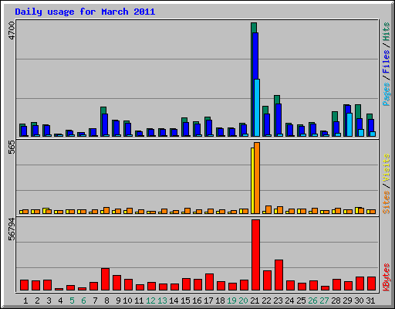Click the x-axis label 12
This screenshot has height=309, width=395.
point(150,301)
